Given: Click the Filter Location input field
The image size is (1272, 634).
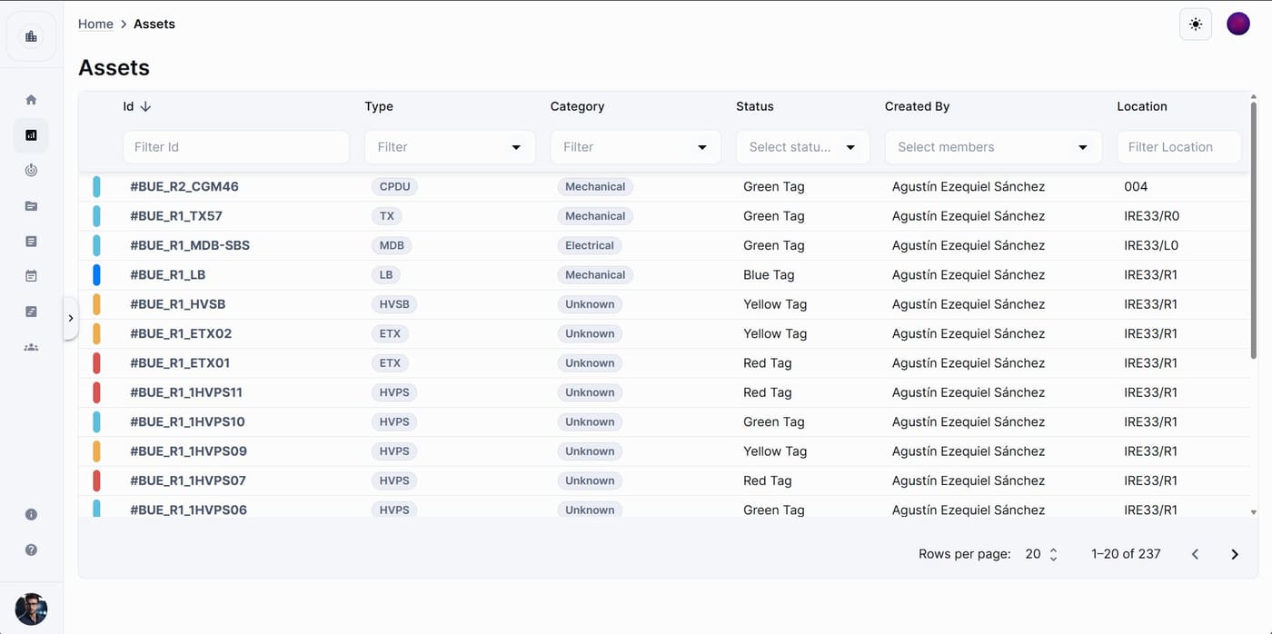Looking at the screenshot, I should tap(1179, 147).
